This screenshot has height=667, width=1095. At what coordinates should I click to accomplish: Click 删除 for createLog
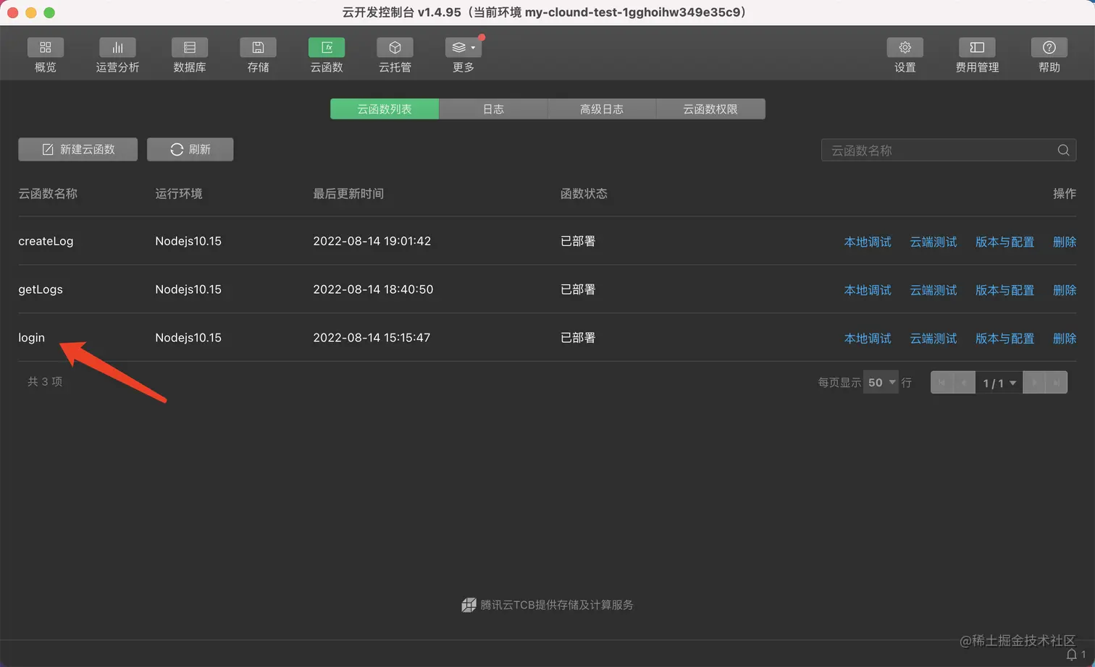tap(1065, 242)
